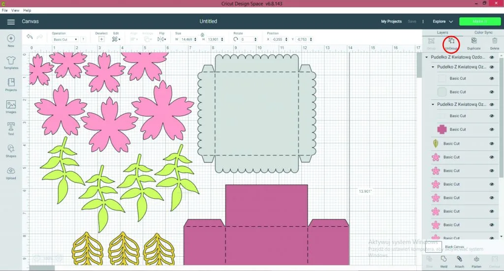Click the Operation help question mark
Image resolution: width=504 pixels, height=271 pixels.
tap(83, 39)
